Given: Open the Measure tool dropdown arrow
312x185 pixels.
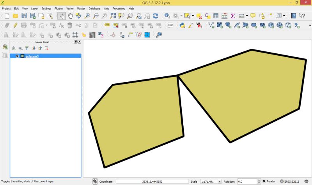Looking at the screenshot, I should click(247, 16).
